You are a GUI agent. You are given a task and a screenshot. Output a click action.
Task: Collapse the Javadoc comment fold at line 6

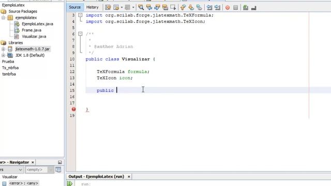click(x=80, y=34)
